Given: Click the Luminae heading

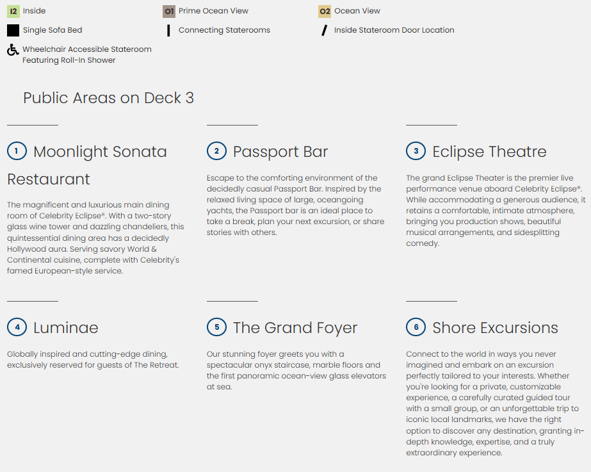Looking at the screenshot, I should (66, 328).
